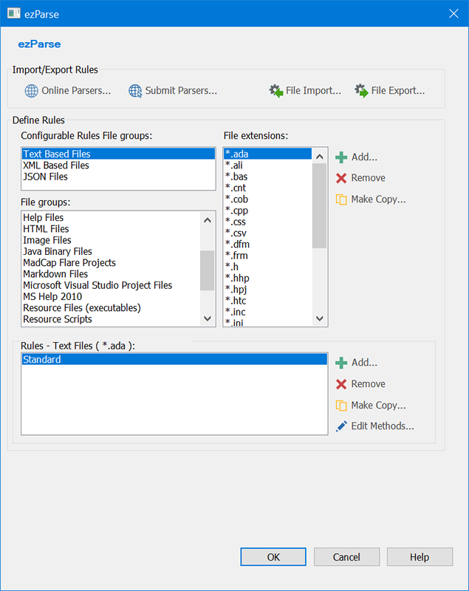Remove the Standard rule

[x=360, y=384]
